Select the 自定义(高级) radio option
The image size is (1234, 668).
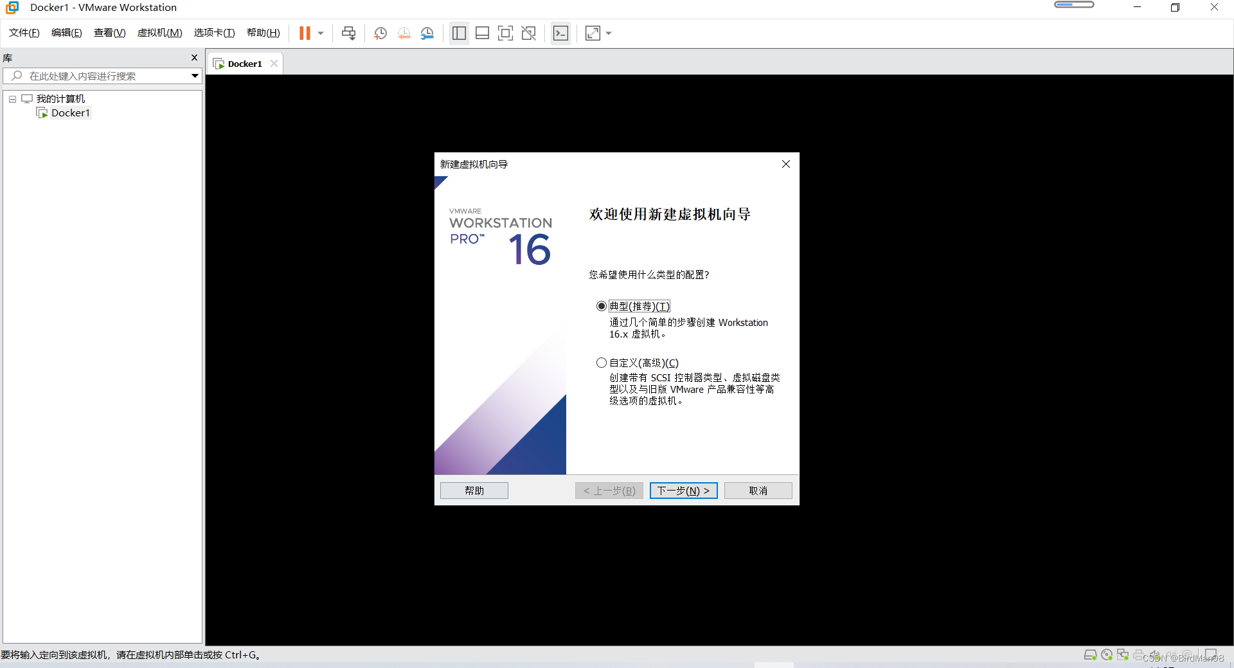coord(602,363)
